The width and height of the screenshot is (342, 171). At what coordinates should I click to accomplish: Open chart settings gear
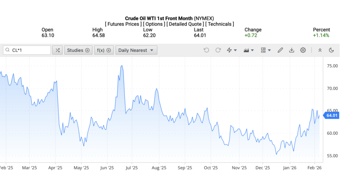coord(303,50)
